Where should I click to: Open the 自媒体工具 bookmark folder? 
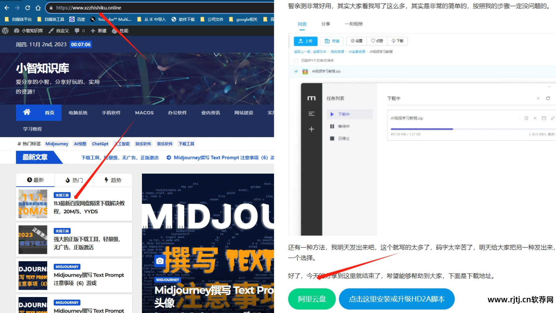click(51, 19)
